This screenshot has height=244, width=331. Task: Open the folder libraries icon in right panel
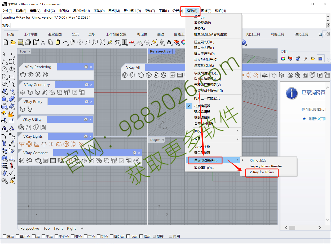tap(313, 59)
